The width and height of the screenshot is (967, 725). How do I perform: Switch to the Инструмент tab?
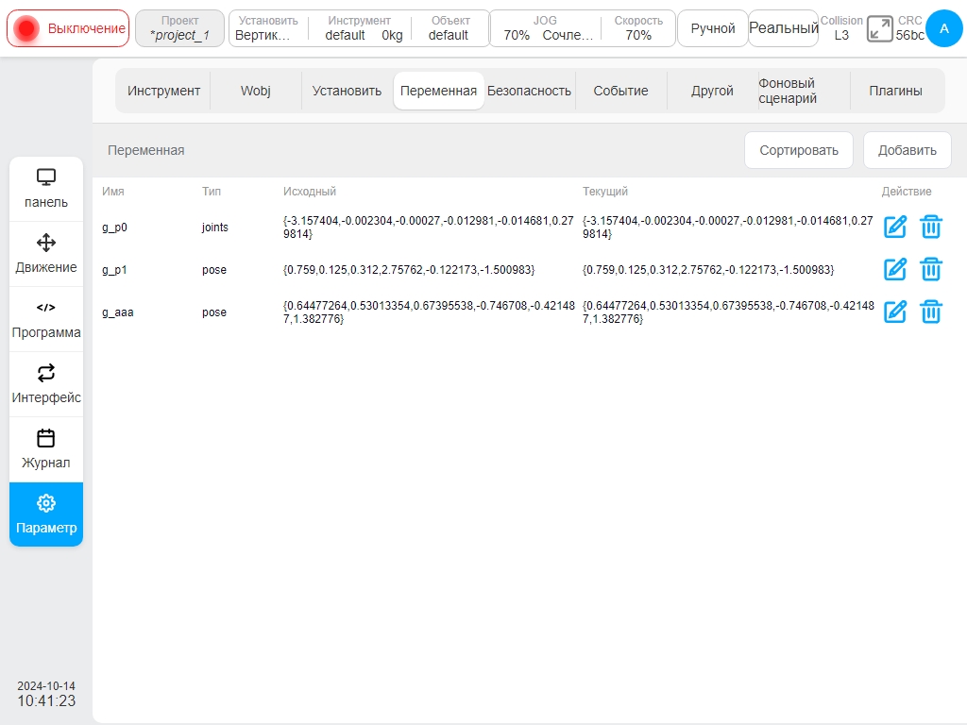pos(163,91)
